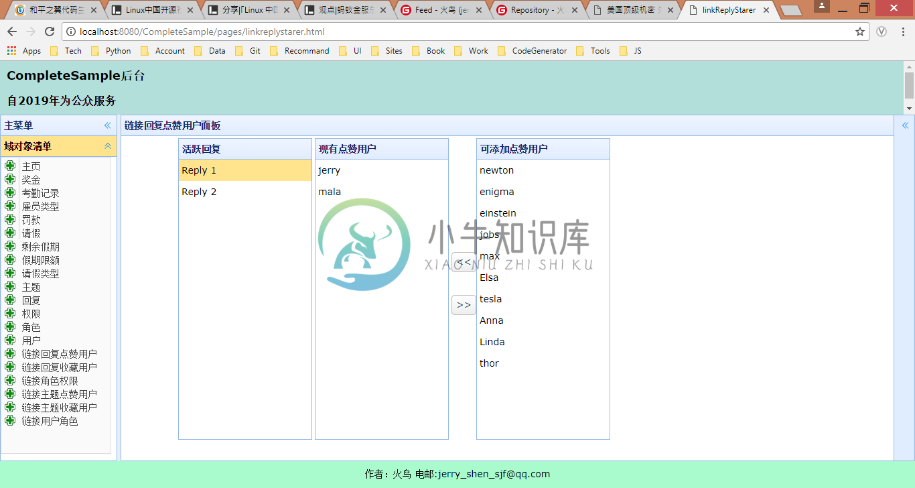Select jerry in 现有点赞用户 list
915x488 pixels.
pos(382,170)
